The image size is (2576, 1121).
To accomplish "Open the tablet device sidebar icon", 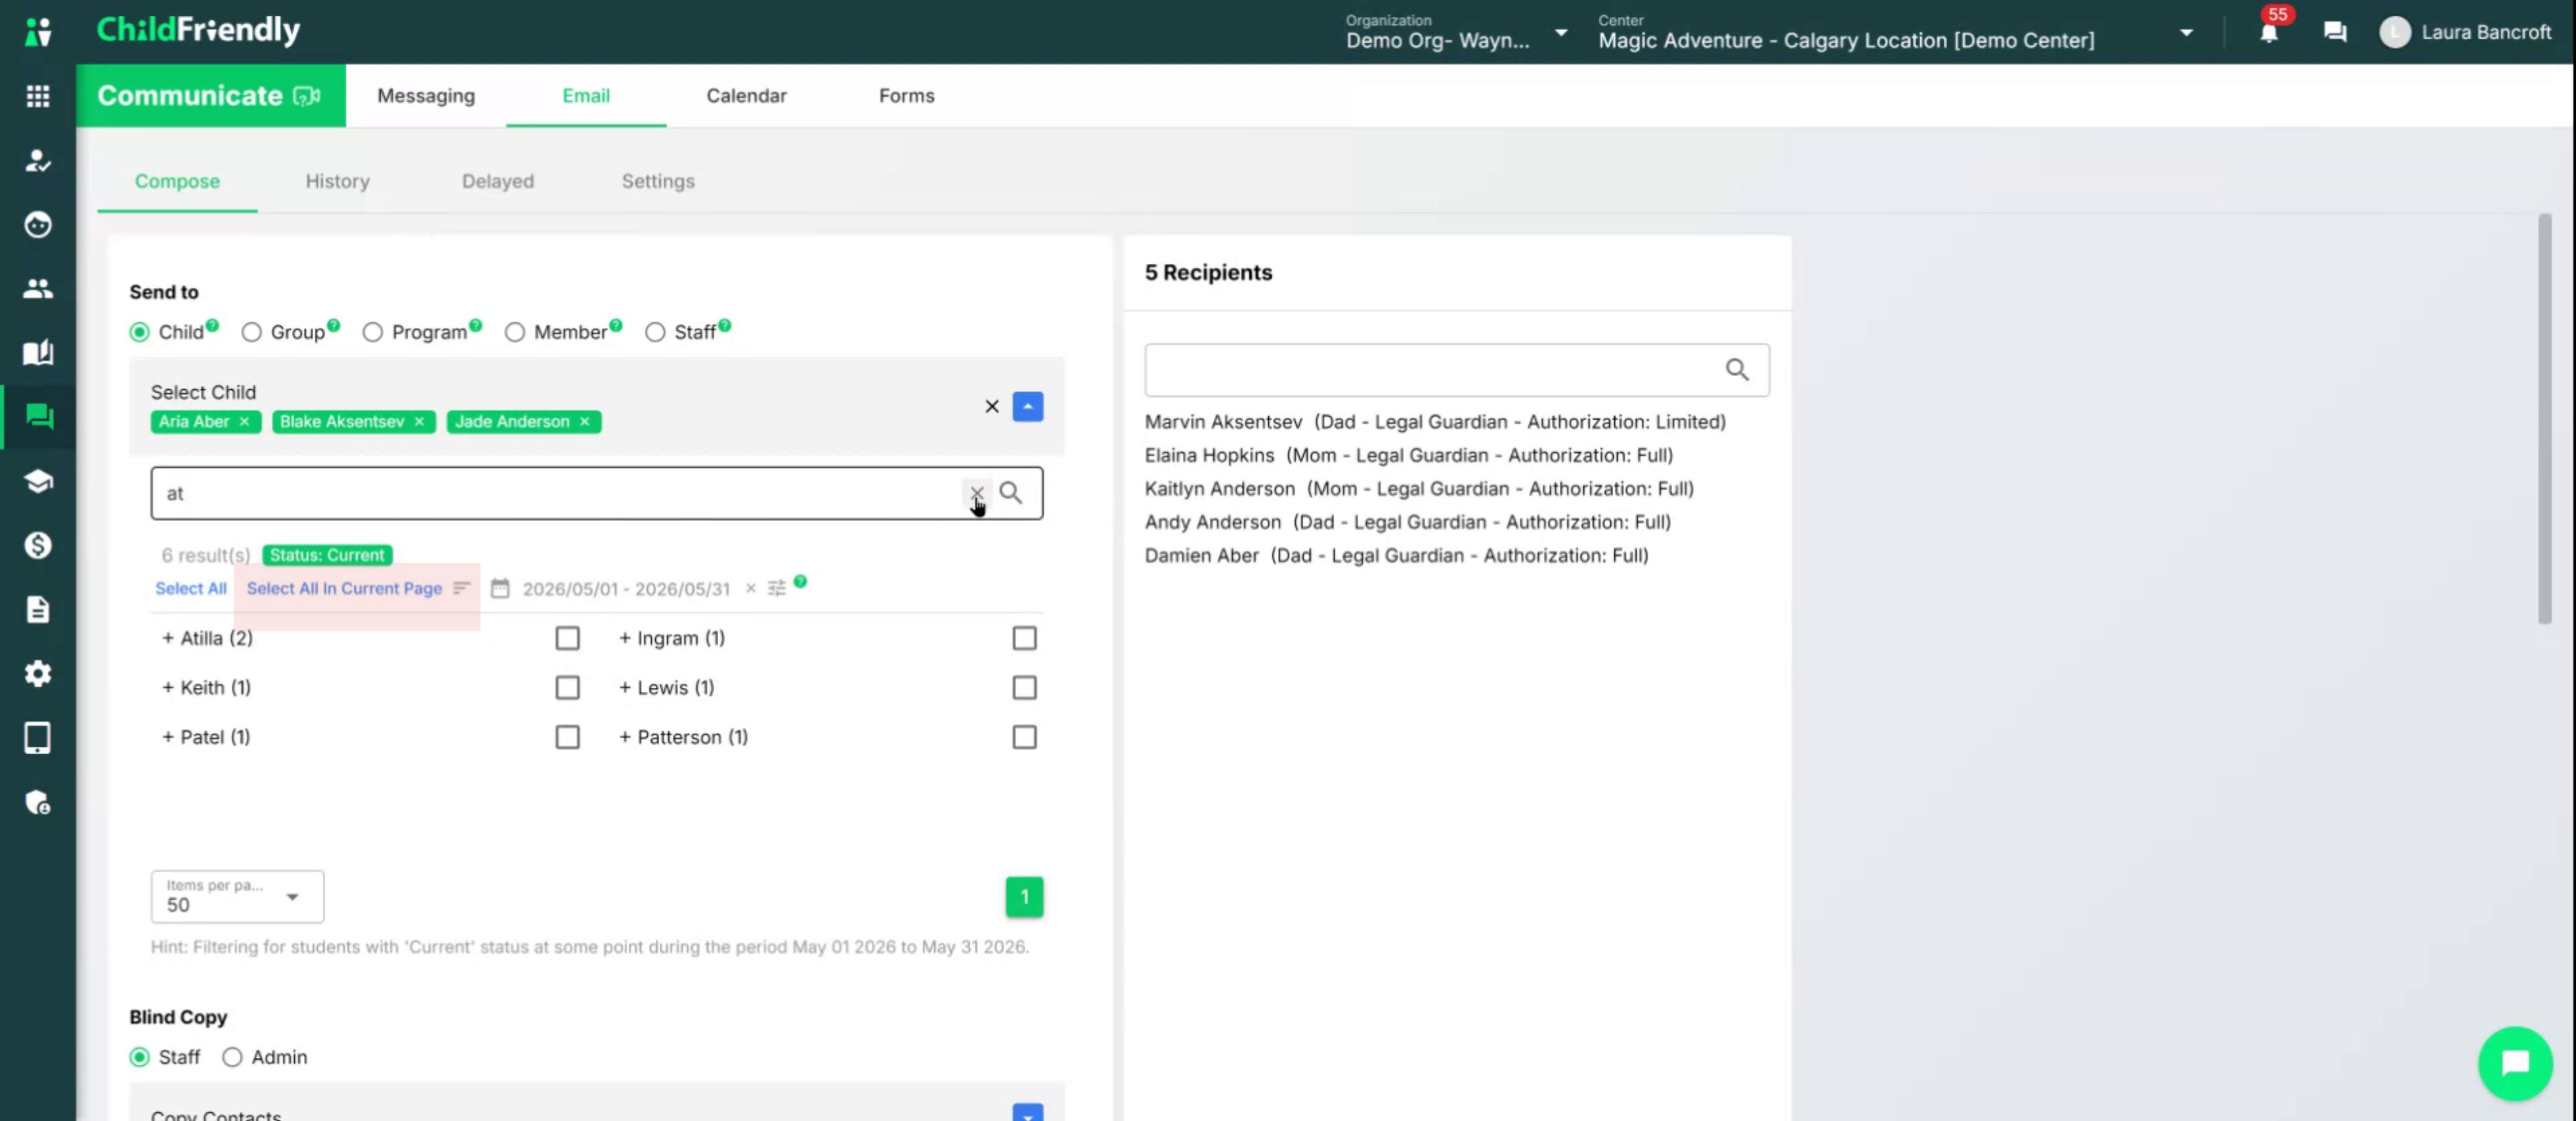I will coord(38,738).
